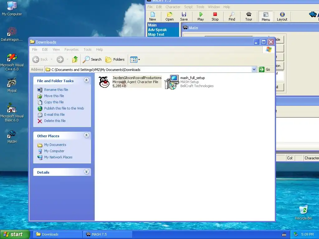Click Rename this file
The image size is (319, 239).
56,90
